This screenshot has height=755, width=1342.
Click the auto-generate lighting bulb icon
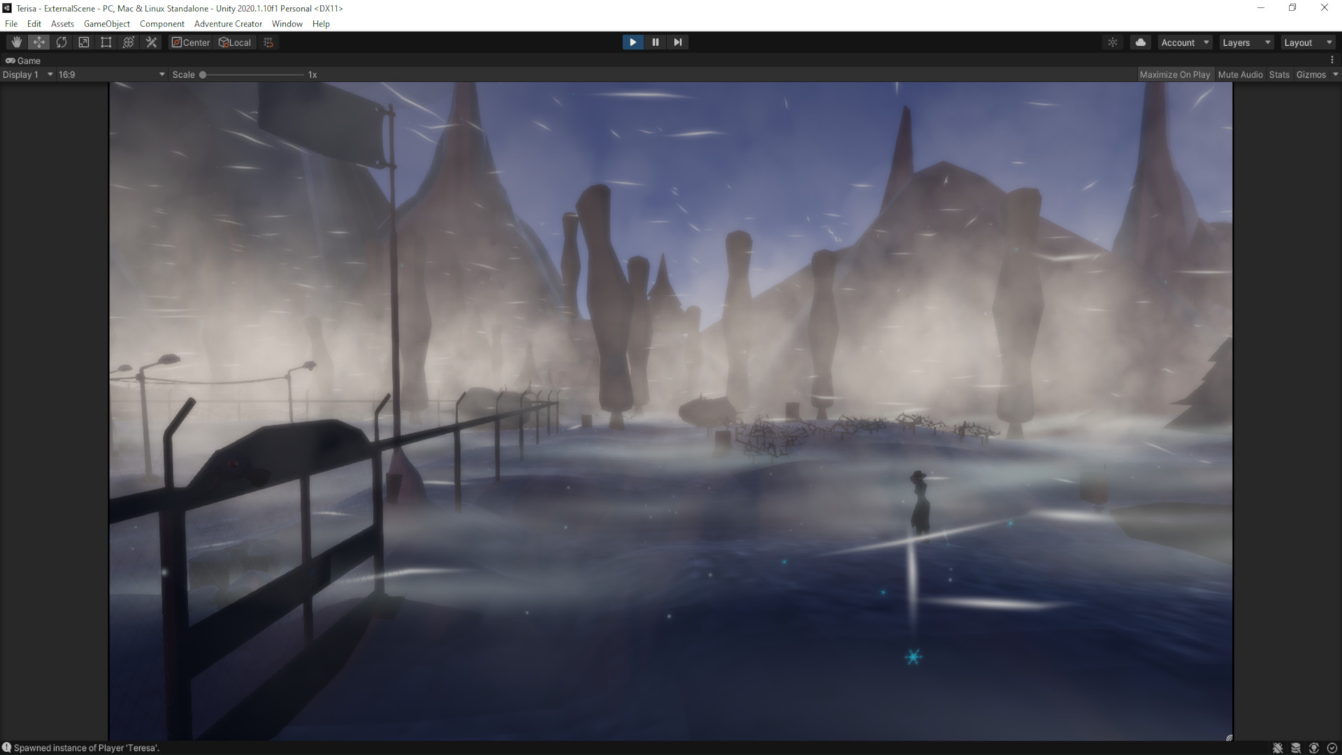[x=1314, y=748]
